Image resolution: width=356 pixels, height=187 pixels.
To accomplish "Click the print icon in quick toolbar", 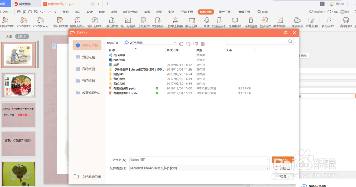I will 30,12.
